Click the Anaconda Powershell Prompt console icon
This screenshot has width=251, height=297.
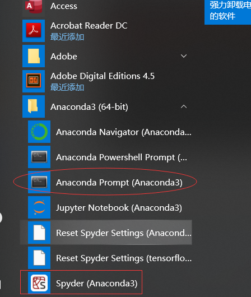(39, 157)
